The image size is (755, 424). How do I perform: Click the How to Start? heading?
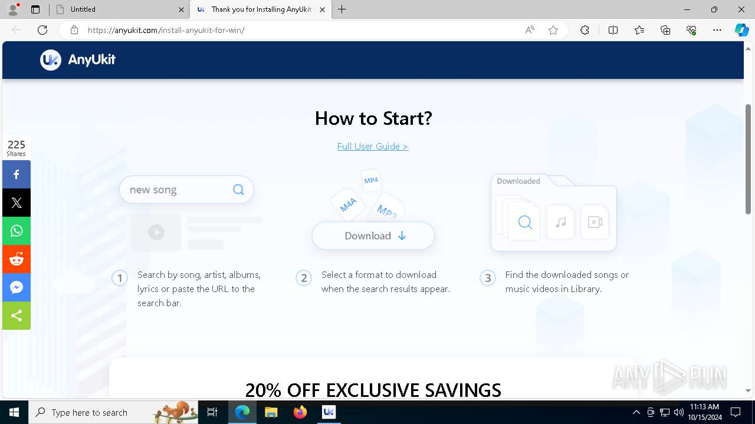tap(373, 118)
